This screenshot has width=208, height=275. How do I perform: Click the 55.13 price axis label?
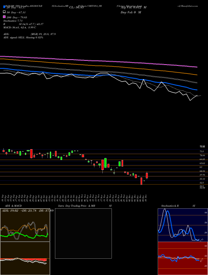pos(203,179)
